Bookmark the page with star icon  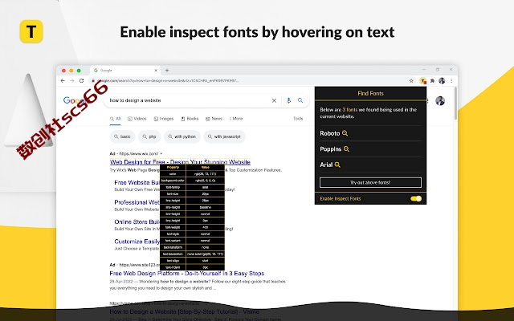click(x=411, y=80)
